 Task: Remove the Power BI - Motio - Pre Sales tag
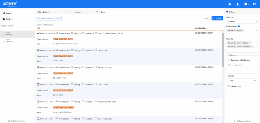click(x=252, y=47)
